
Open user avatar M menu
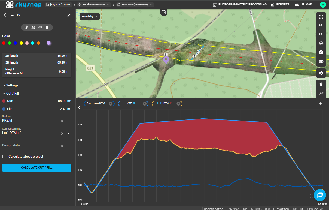(x=323, y=5)
